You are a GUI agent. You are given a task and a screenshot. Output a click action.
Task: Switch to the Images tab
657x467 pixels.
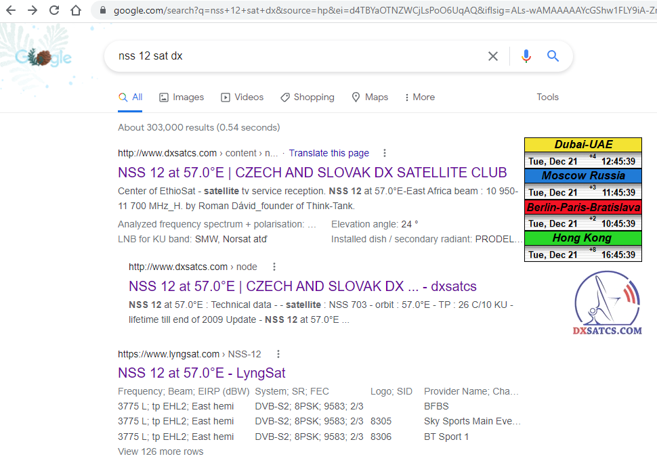(182, 97)
